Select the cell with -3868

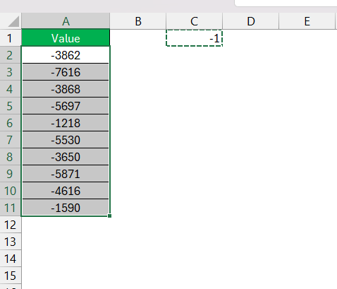66,89
